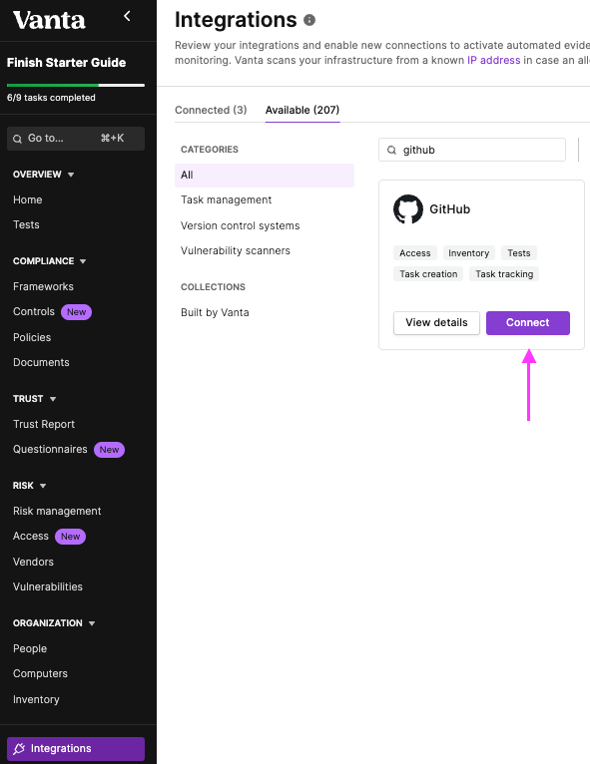Click the Vanta logo
The height and width of the screenshot is (764, 590).
pyautogui.click(x=49, y=20)
